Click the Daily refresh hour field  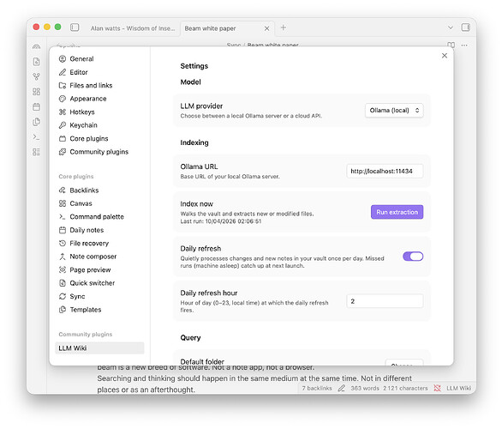385,301
